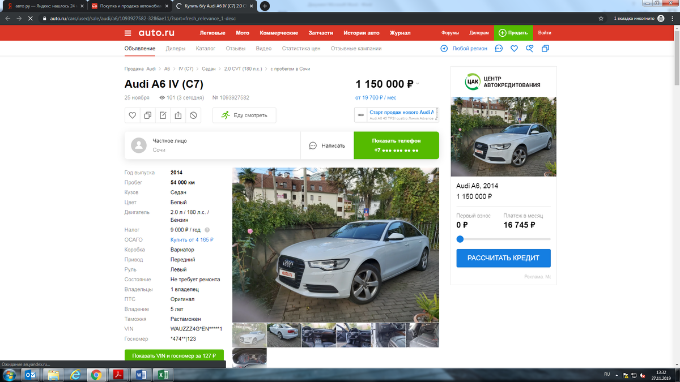Click the Audi A6 45 TFSI ad banner

[x=396, y=115]
